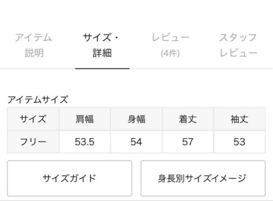Viewport: 273px width, 201px height.
Task: Open the 身長別サイズイメージ button
Action: 203,178
